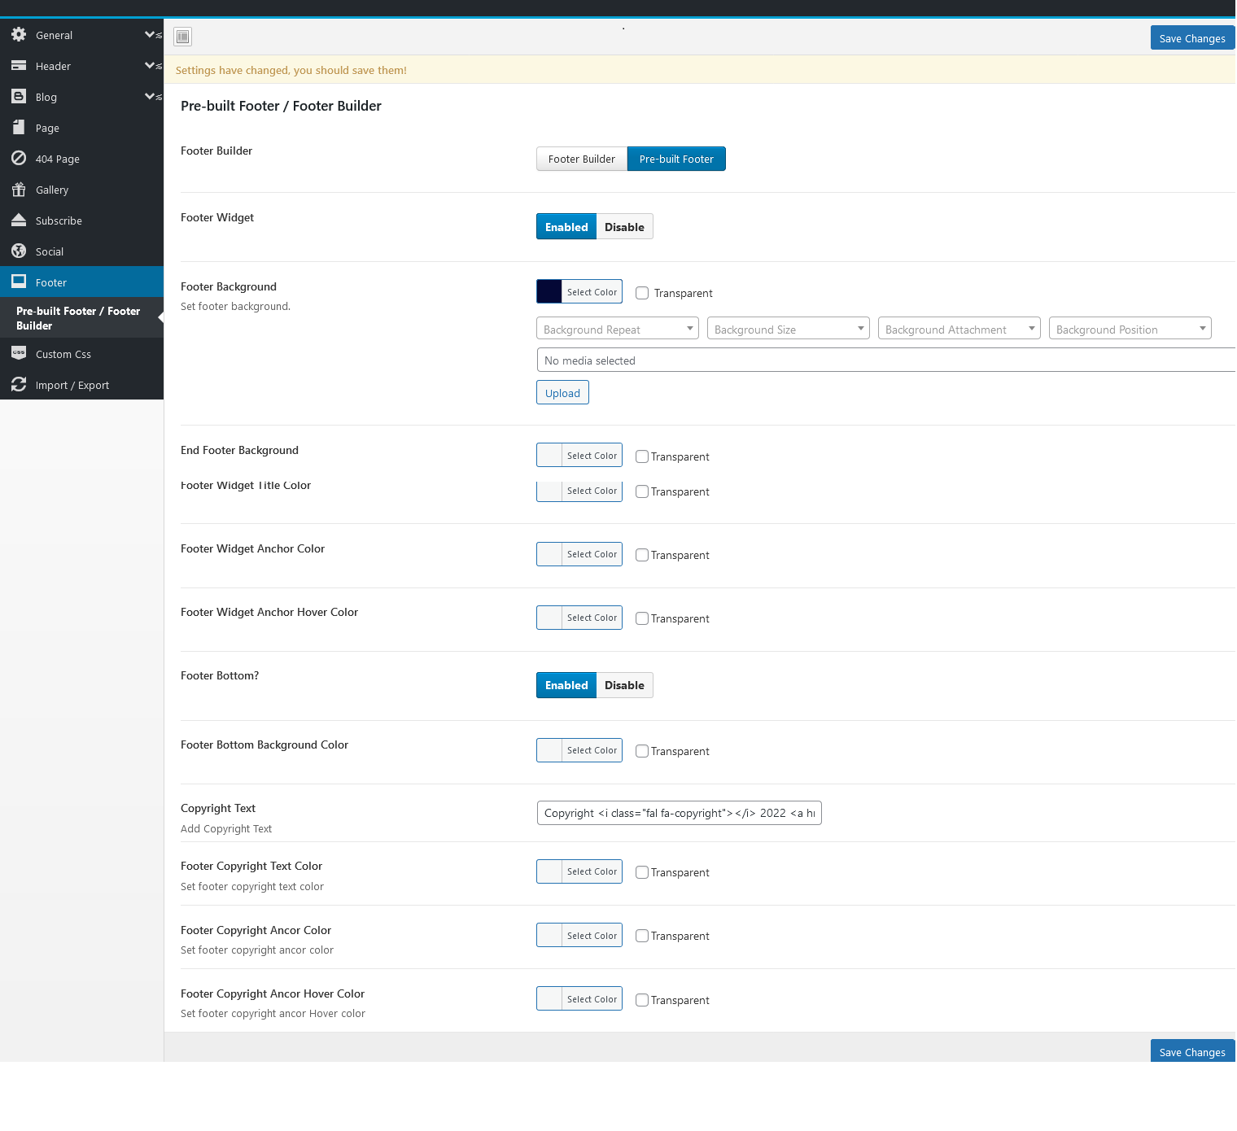Screen dimensions: 1237x1131
Task: Click the 404 Page blocked-circle icon
Action: pos(19,159)
